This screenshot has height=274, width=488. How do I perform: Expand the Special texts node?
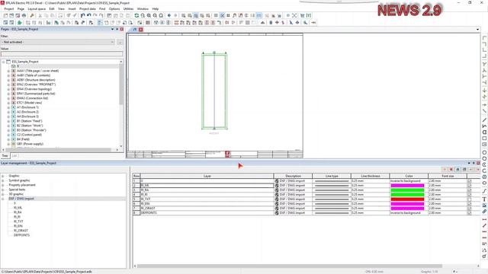point(3,190)
